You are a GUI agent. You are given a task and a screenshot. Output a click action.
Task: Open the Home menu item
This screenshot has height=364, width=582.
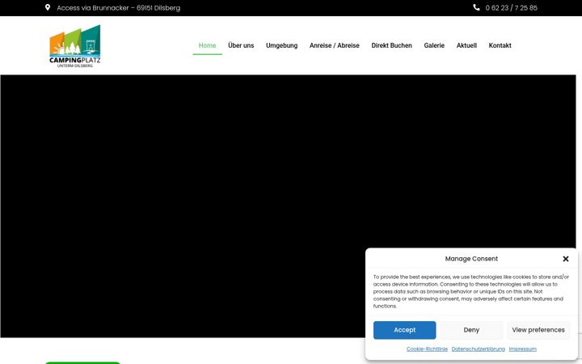pos(207,45)
